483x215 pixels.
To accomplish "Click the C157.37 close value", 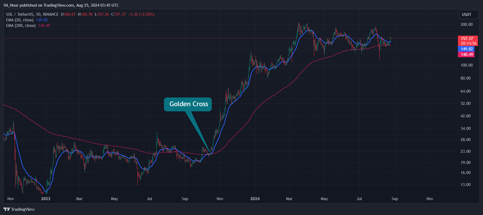I will 118,14.
